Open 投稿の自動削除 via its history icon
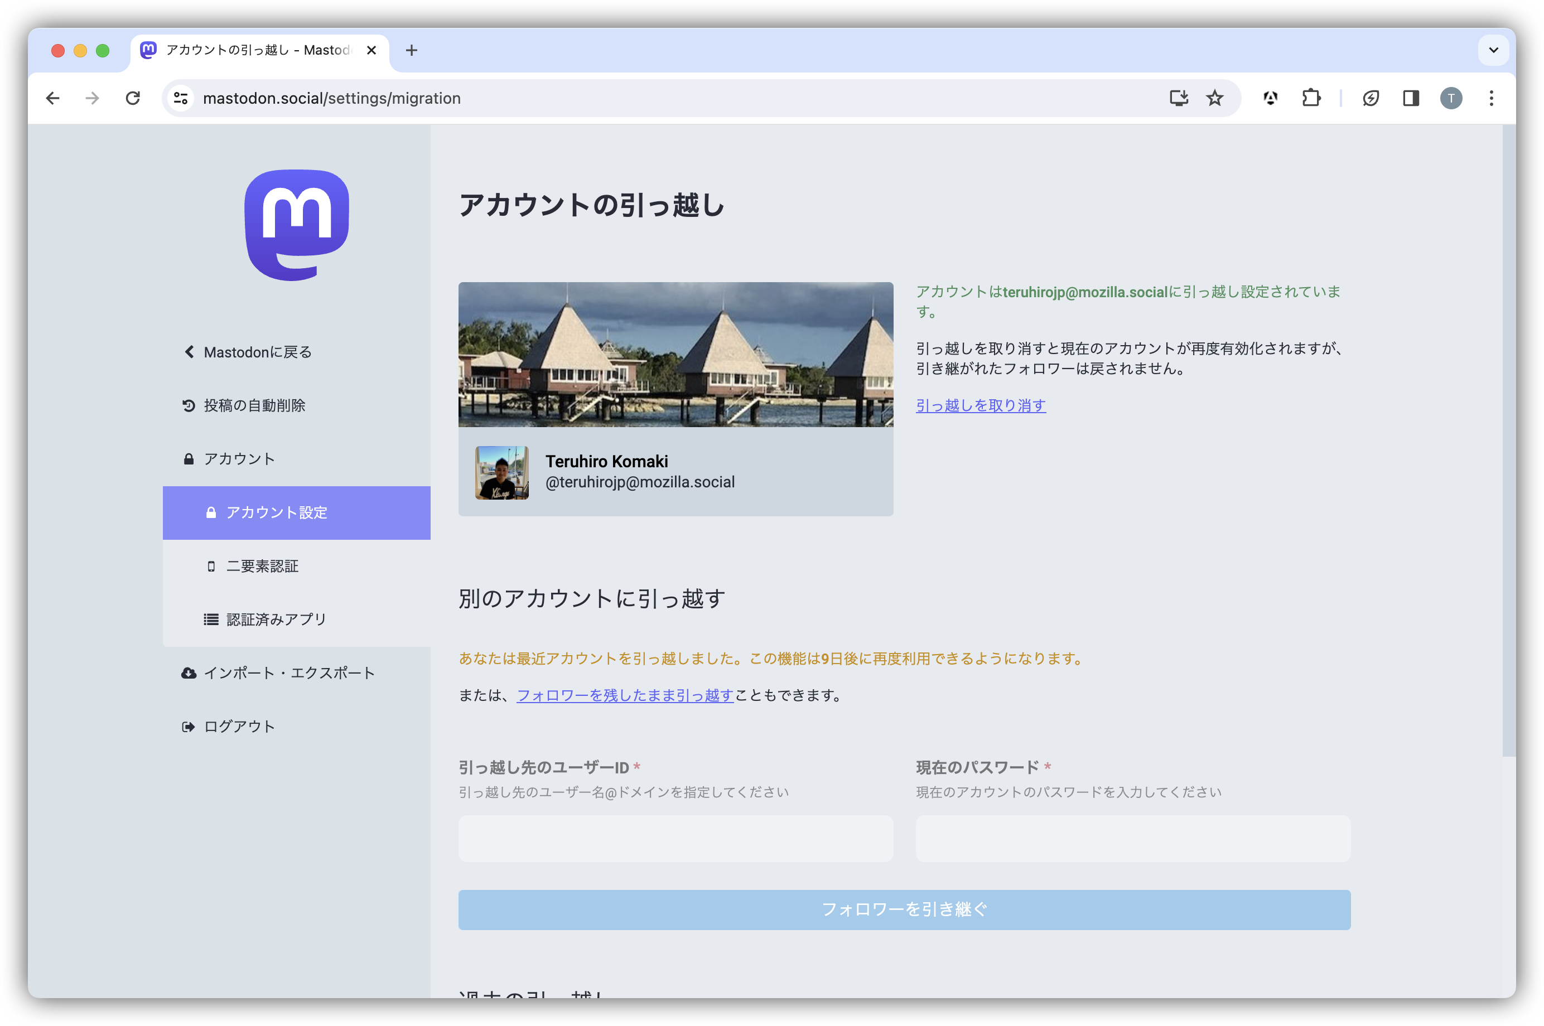 click(189, 405)
